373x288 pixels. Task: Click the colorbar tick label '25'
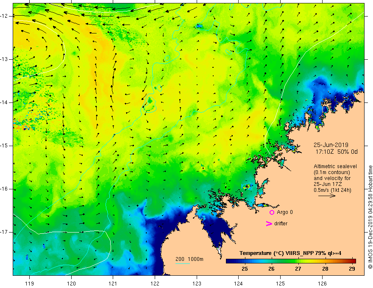245,269
